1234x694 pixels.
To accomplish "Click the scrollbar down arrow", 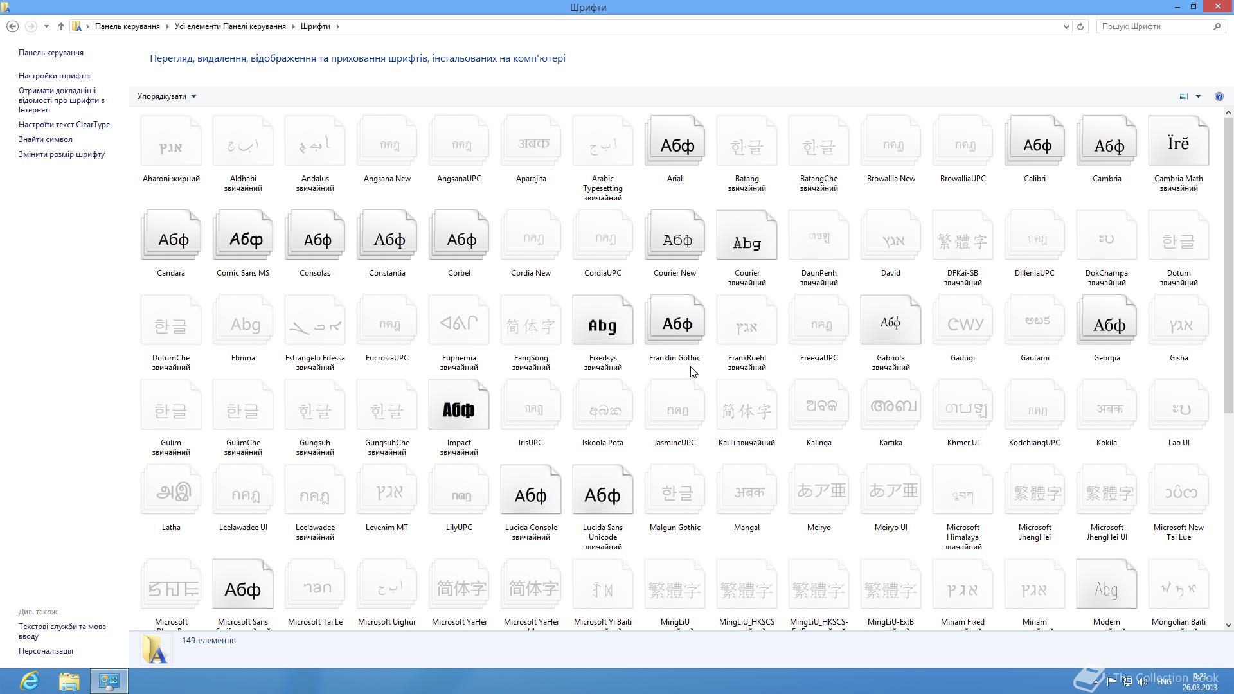I will click(1228, 625).
